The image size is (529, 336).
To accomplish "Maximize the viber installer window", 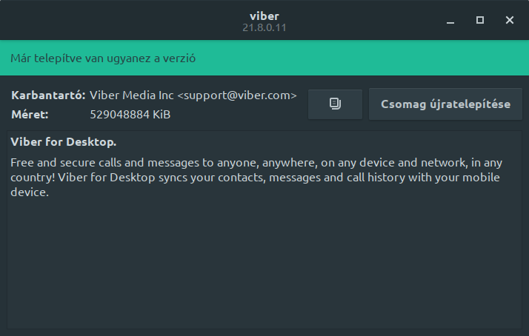I will [x=480, y=20].
